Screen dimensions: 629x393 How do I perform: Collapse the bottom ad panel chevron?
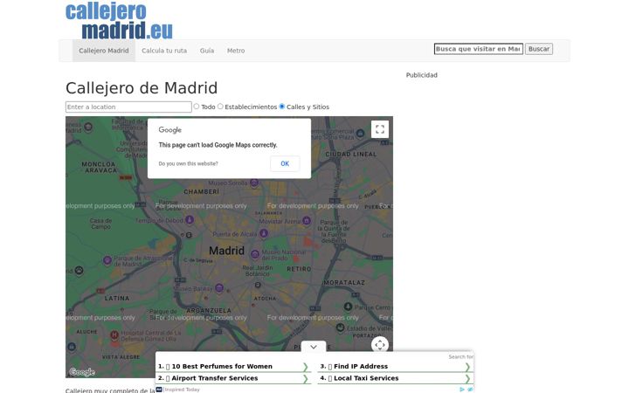pos(314,347)
